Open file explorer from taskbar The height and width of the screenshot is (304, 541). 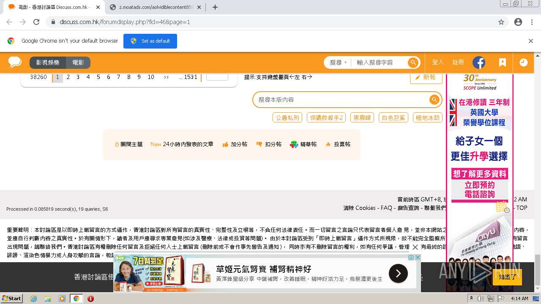48,299
